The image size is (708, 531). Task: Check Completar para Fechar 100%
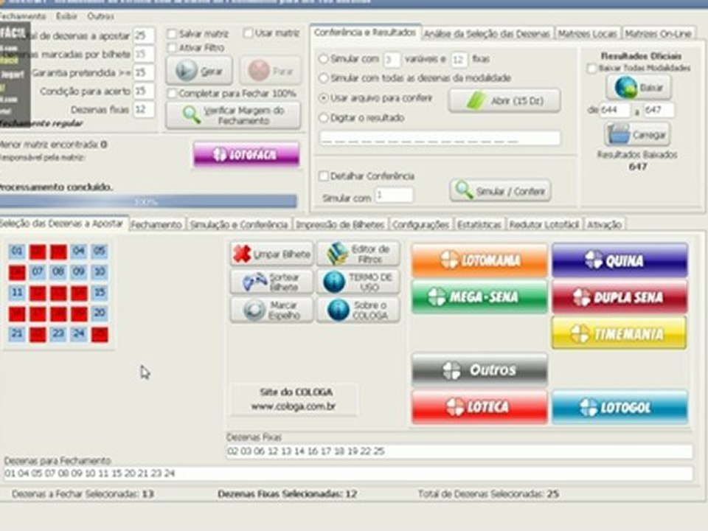click(x=172, y=94)
